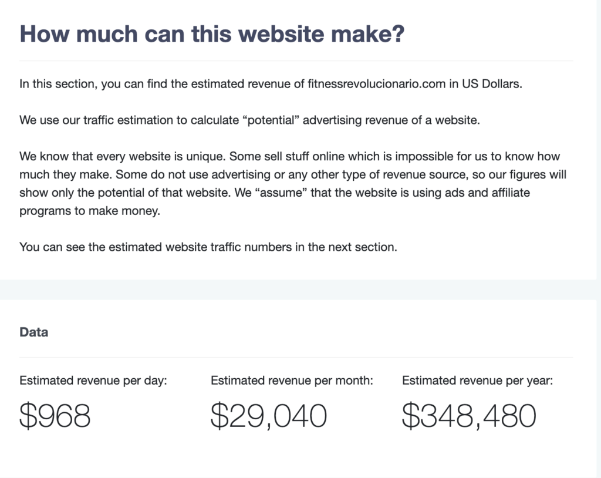Select the $29,040 monthly revenue figure
The image size is (601, 478).
pyautogui.click(x=269, y=416)
